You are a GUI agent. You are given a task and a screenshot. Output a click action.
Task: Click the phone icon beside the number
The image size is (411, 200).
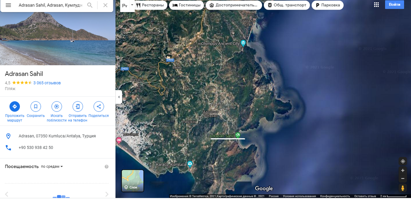[8, 148]
